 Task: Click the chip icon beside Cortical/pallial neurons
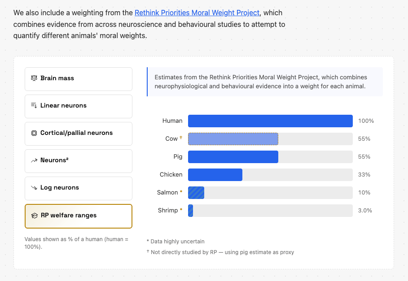[34, 133]
